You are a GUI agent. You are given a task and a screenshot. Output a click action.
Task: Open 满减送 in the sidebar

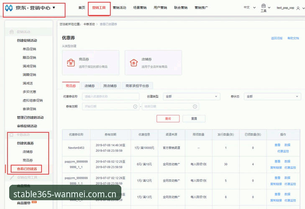tap(28, 83)
